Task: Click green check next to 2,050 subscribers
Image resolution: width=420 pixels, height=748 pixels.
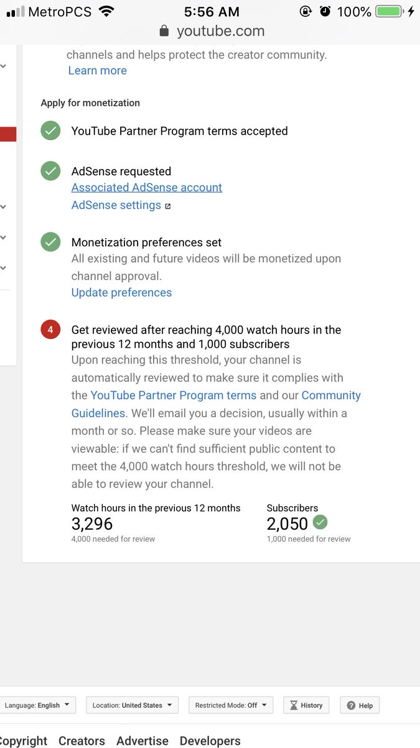Action: tap(320, 522)
